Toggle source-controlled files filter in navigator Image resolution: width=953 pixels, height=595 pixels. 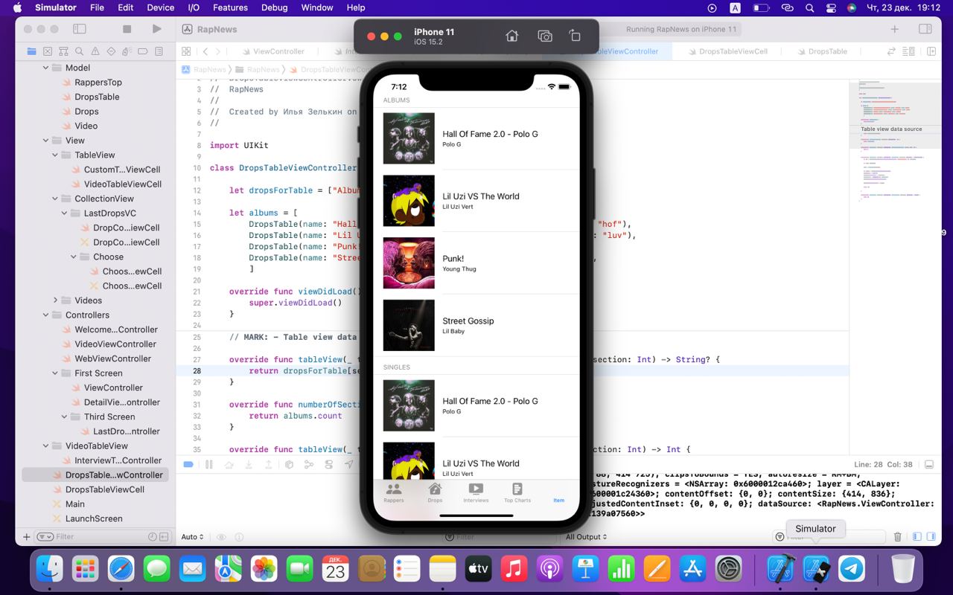[x=164, y=536]
